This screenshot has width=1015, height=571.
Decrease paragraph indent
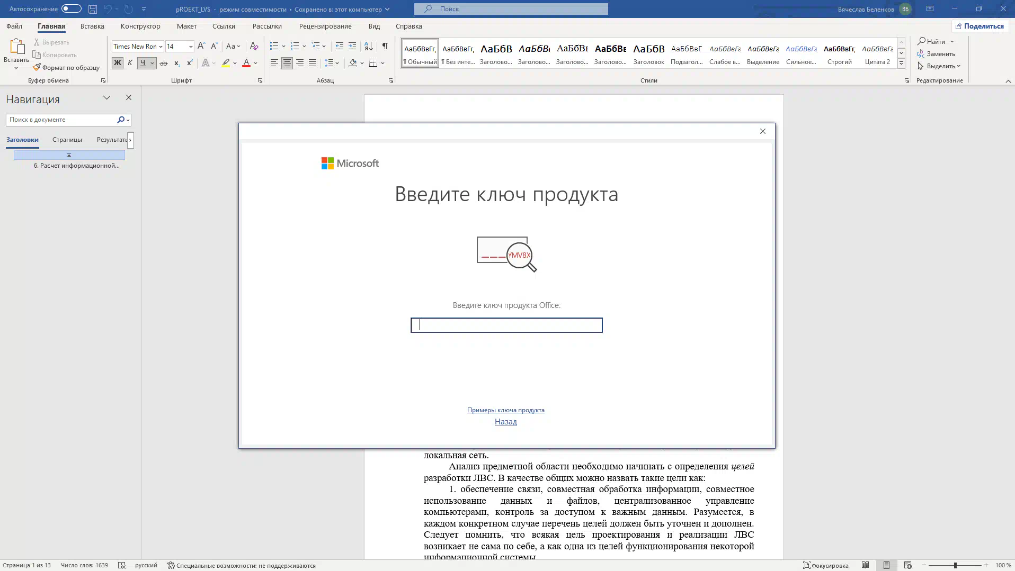[x=340, y=46]
